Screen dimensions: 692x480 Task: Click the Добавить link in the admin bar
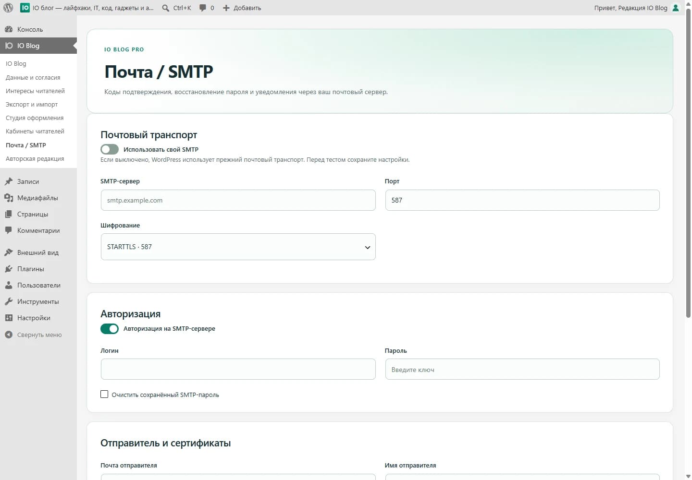[x=242, y=8]
